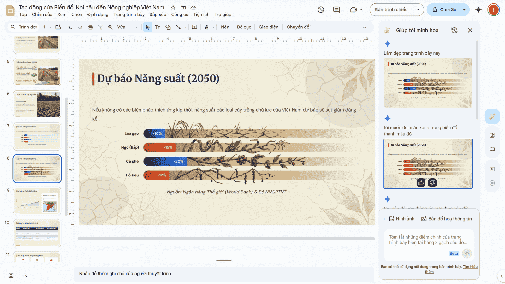Star this presentation
505x284 pixels.
coord(173,8)
